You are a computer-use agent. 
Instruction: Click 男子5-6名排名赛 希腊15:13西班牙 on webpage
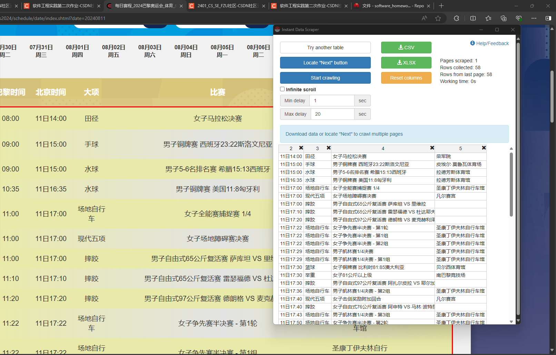(x=218, y=169)
